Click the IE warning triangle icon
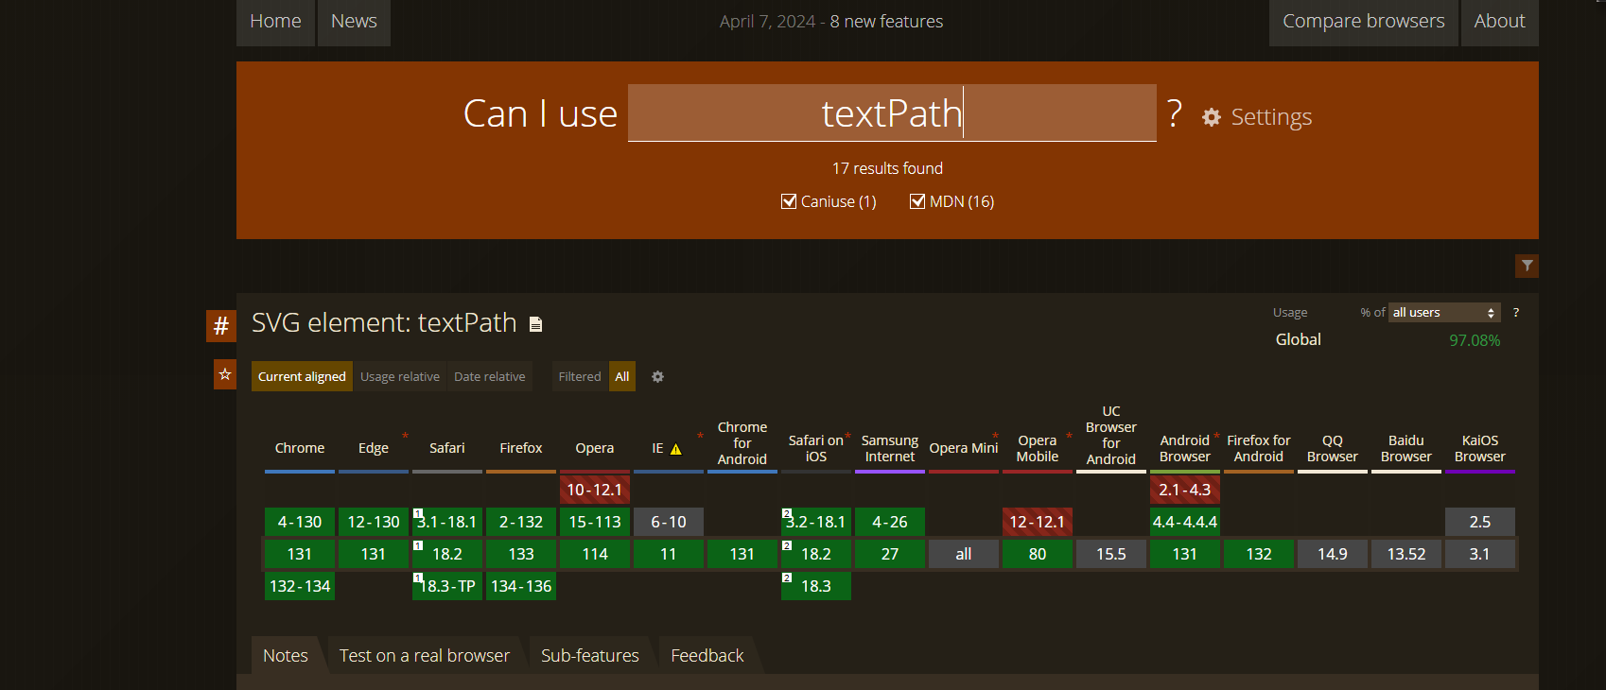 (x=675, y=449)
